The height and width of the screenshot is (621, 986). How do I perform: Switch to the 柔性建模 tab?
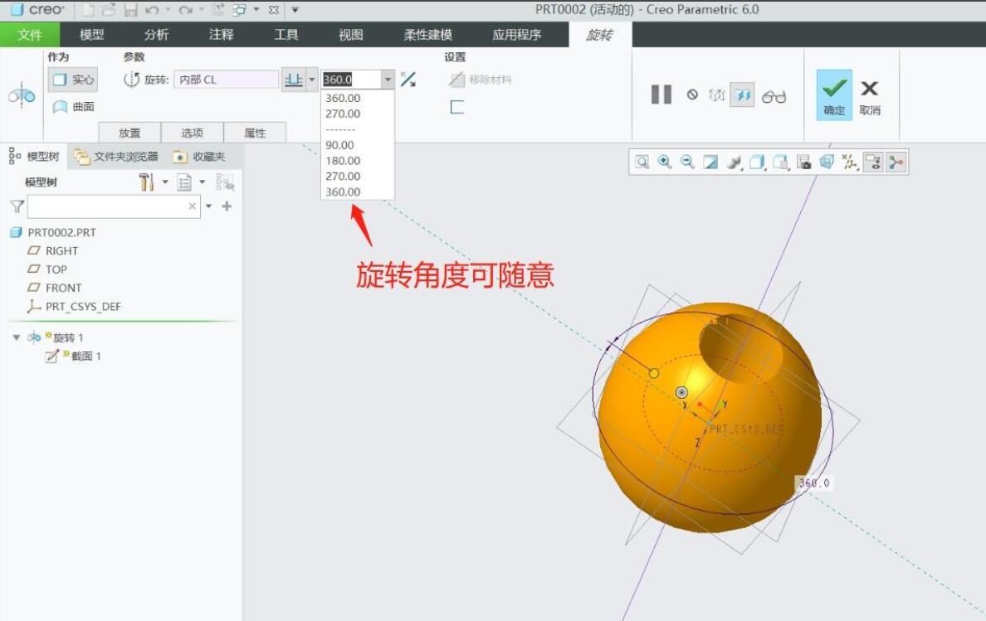(x=427, y=35)
